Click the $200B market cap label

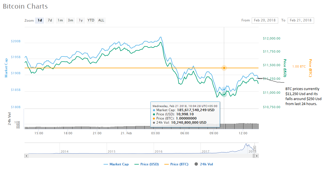coord(16,41)
